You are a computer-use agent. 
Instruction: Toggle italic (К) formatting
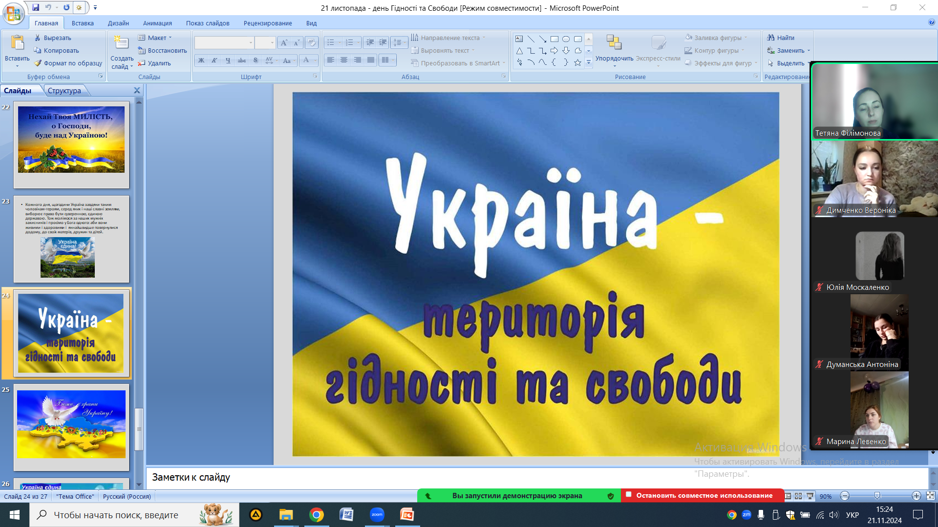(x=214, y=61)
